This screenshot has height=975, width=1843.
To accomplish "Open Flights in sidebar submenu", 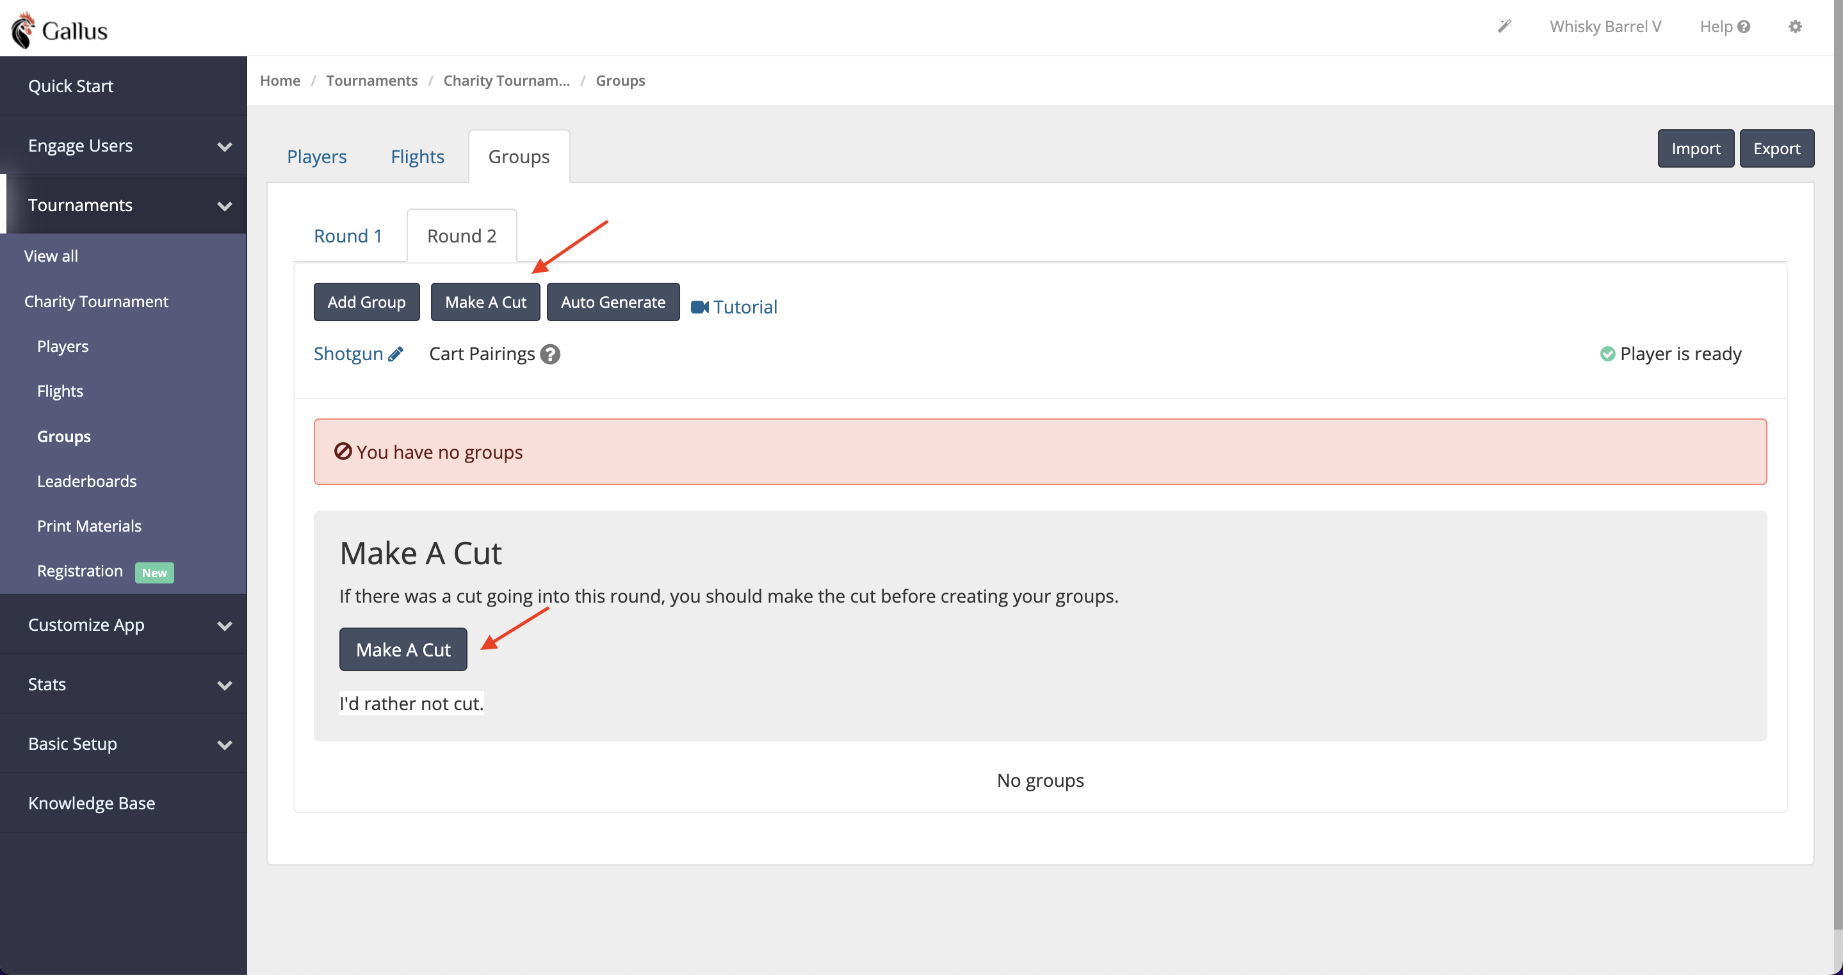I will [60, 391].
